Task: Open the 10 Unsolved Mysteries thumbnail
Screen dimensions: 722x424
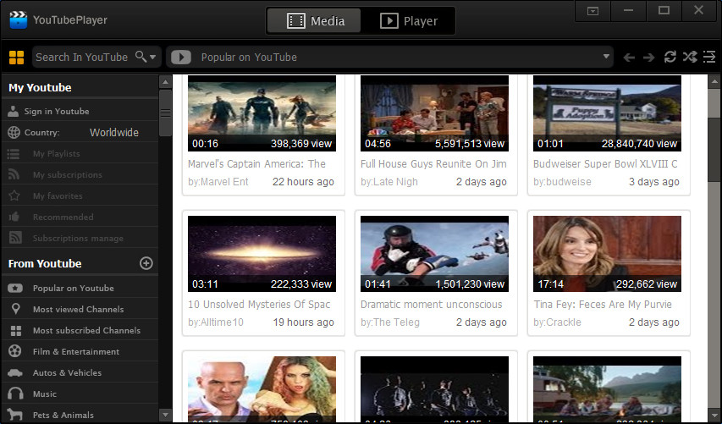Action: tap(262, 254)
